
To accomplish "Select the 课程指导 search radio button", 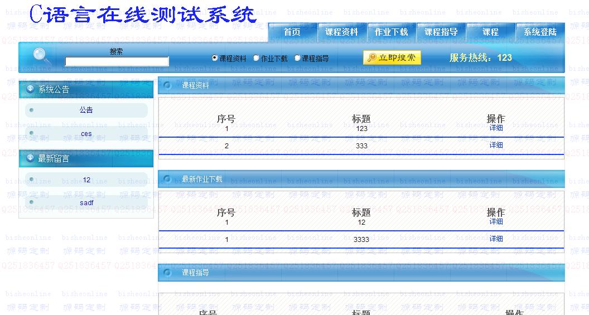I will click(297, 58).
